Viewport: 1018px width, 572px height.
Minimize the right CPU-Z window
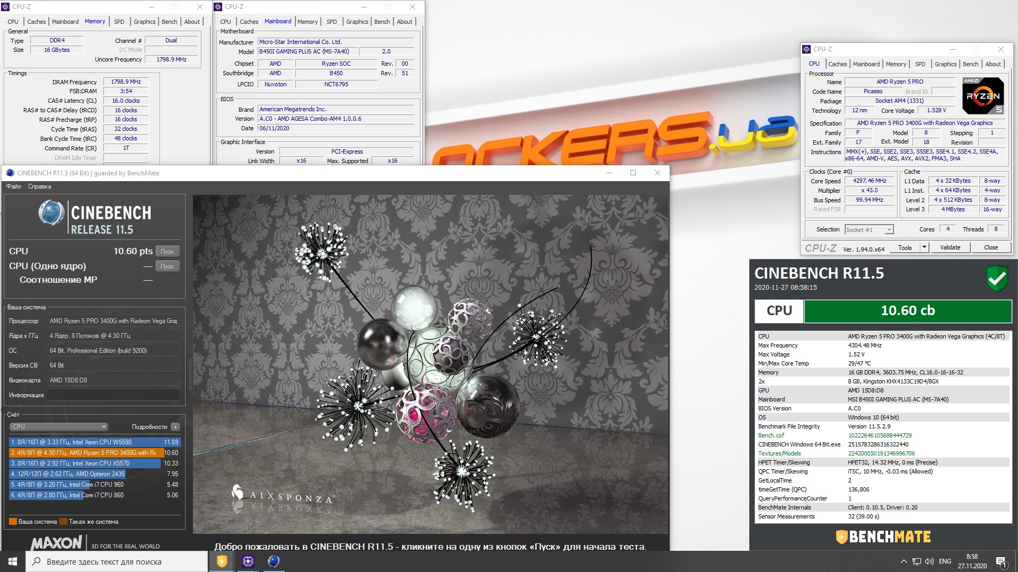pyautogui.click(x=953, y=49)
